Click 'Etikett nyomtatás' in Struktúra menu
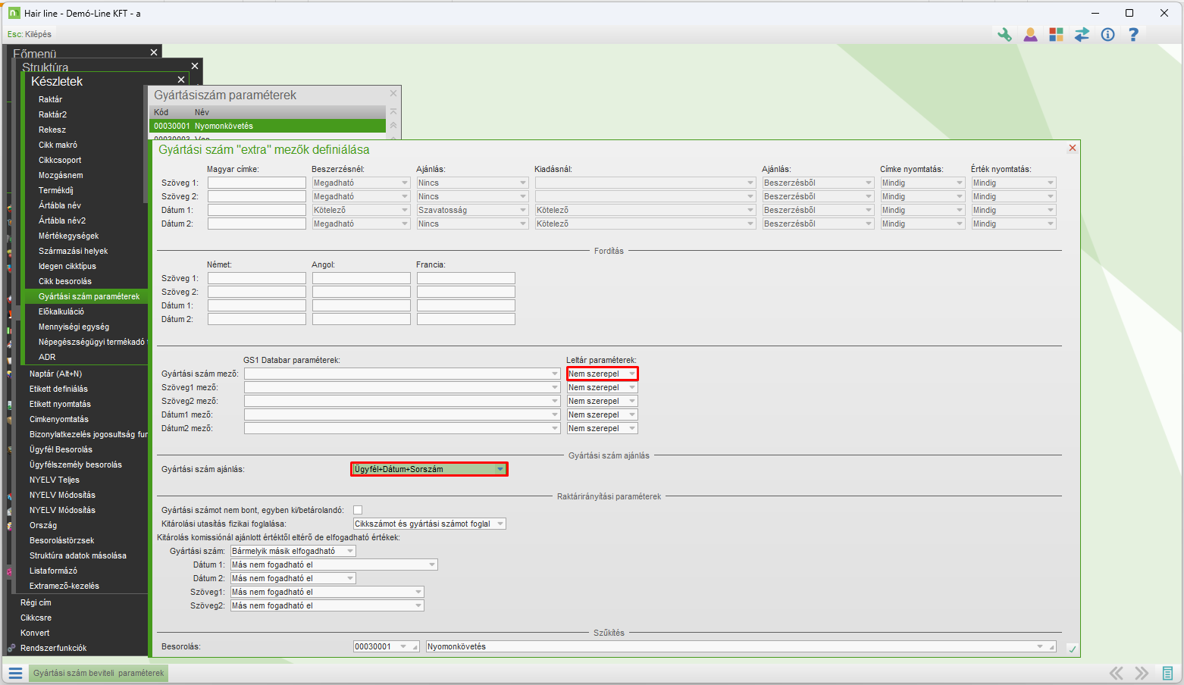 tap(60, 404)
